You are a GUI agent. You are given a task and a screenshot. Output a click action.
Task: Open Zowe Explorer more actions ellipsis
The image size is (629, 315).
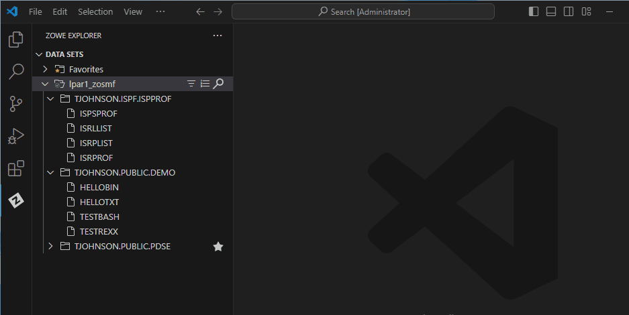tap(217, 36)
